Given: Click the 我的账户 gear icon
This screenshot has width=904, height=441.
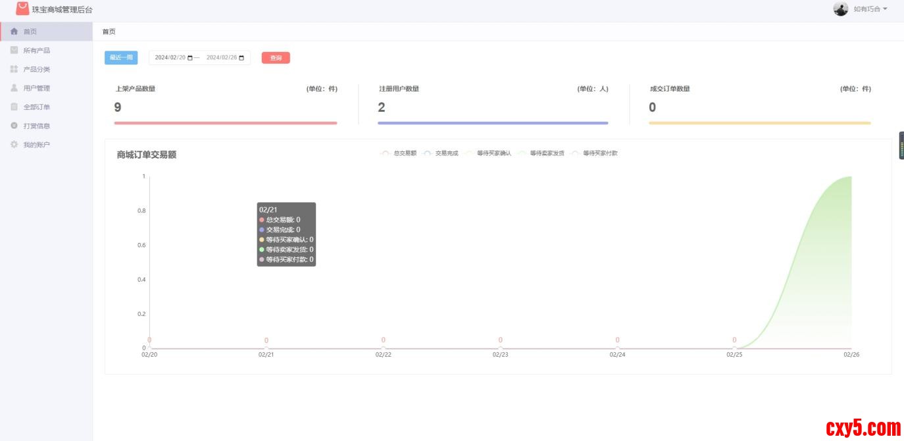Looking at the screenshot, I should [x=14, y=145].
